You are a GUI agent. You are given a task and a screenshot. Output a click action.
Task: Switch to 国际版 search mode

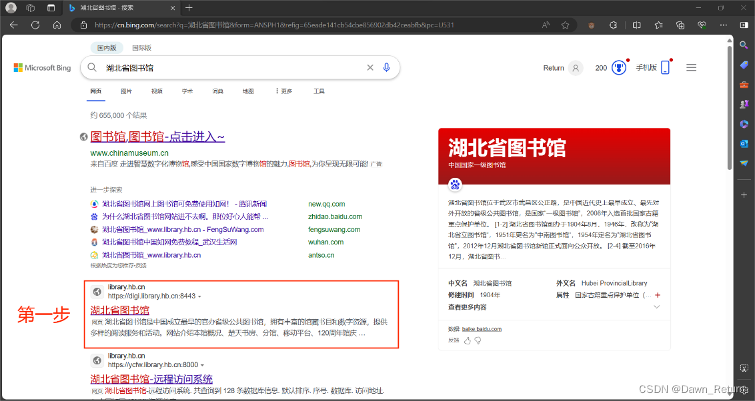[141, 47]
